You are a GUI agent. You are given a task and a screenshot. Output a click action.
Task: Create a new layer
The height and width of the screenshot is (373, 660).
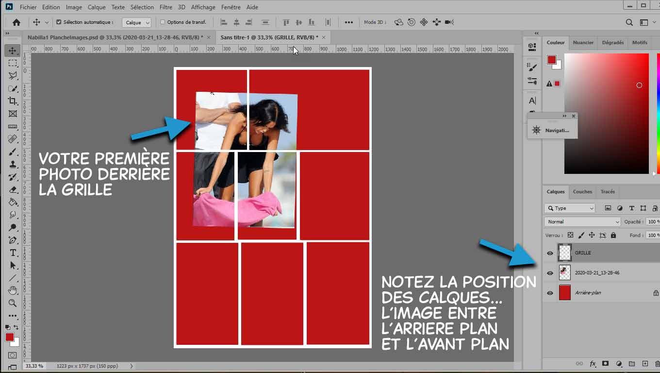point(645,363)
